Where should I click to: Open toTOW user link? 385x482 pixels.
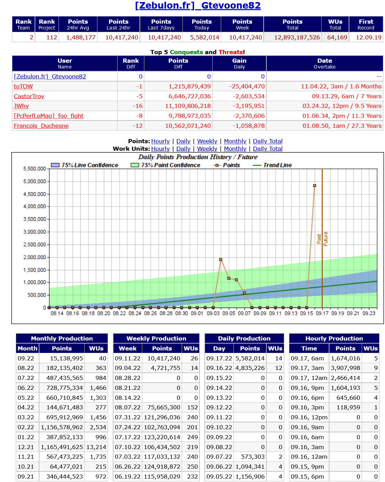point(23,86)
